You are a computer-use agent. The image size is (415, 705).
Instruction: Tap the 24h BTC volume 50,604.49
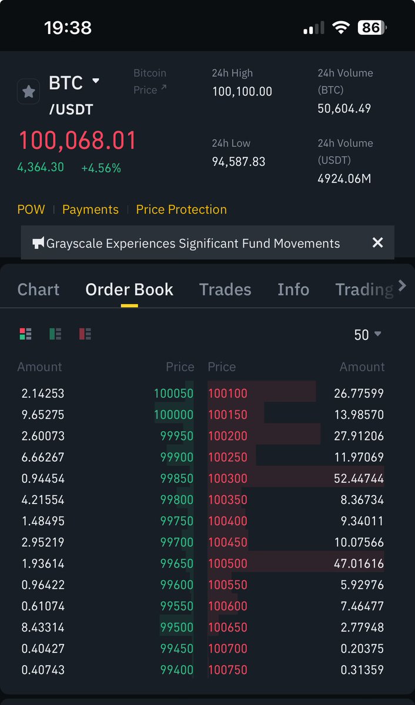coord(344,109)
